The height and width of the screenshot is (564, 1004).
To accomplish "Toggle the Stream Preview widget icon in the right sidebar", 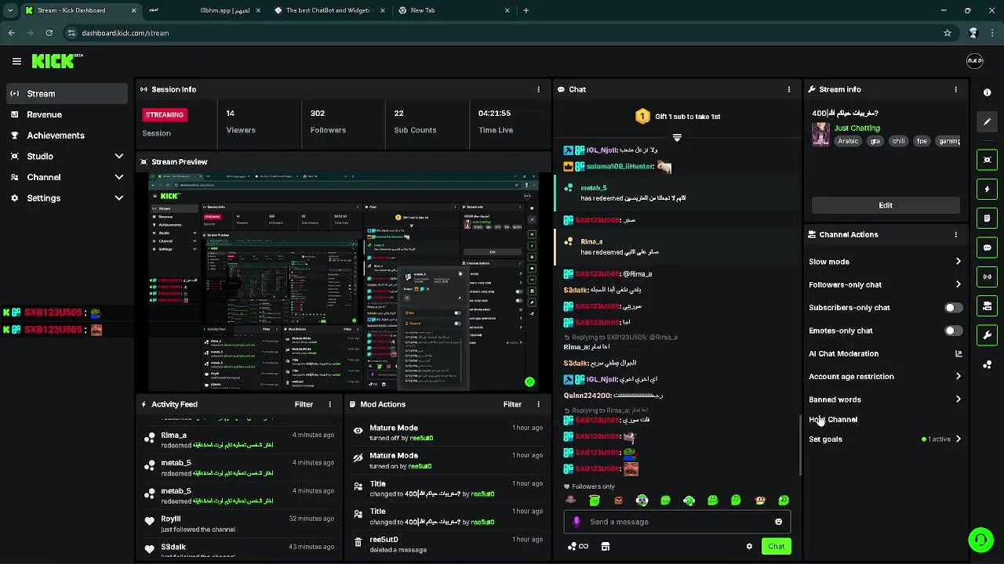I will [987, 160].
